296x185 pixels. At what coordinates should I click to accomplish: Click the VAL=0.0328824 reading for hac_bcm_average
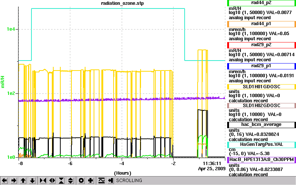(x=263, y=134)
